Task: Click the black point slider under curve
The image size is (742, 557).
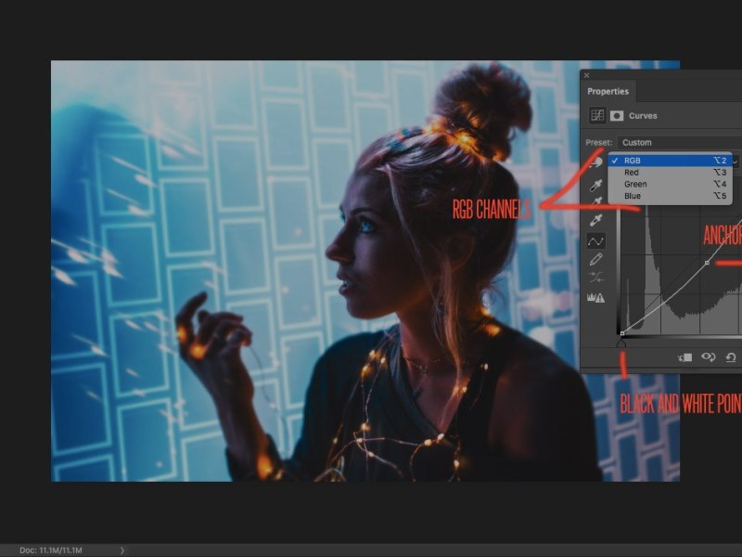Action: point(621,342)
